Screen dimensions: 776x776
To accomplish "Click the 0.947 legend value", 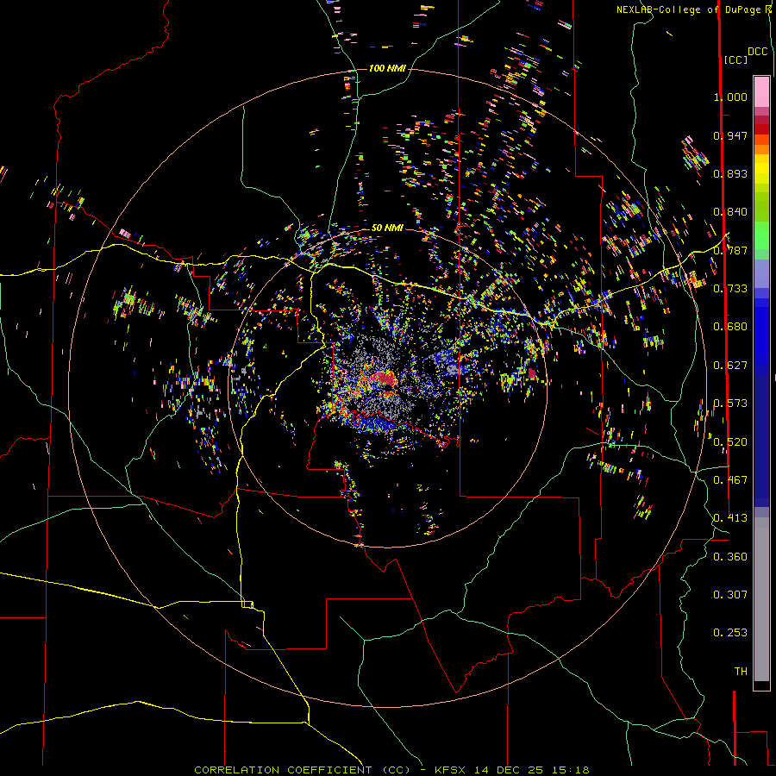I will [x=730, y=135].
